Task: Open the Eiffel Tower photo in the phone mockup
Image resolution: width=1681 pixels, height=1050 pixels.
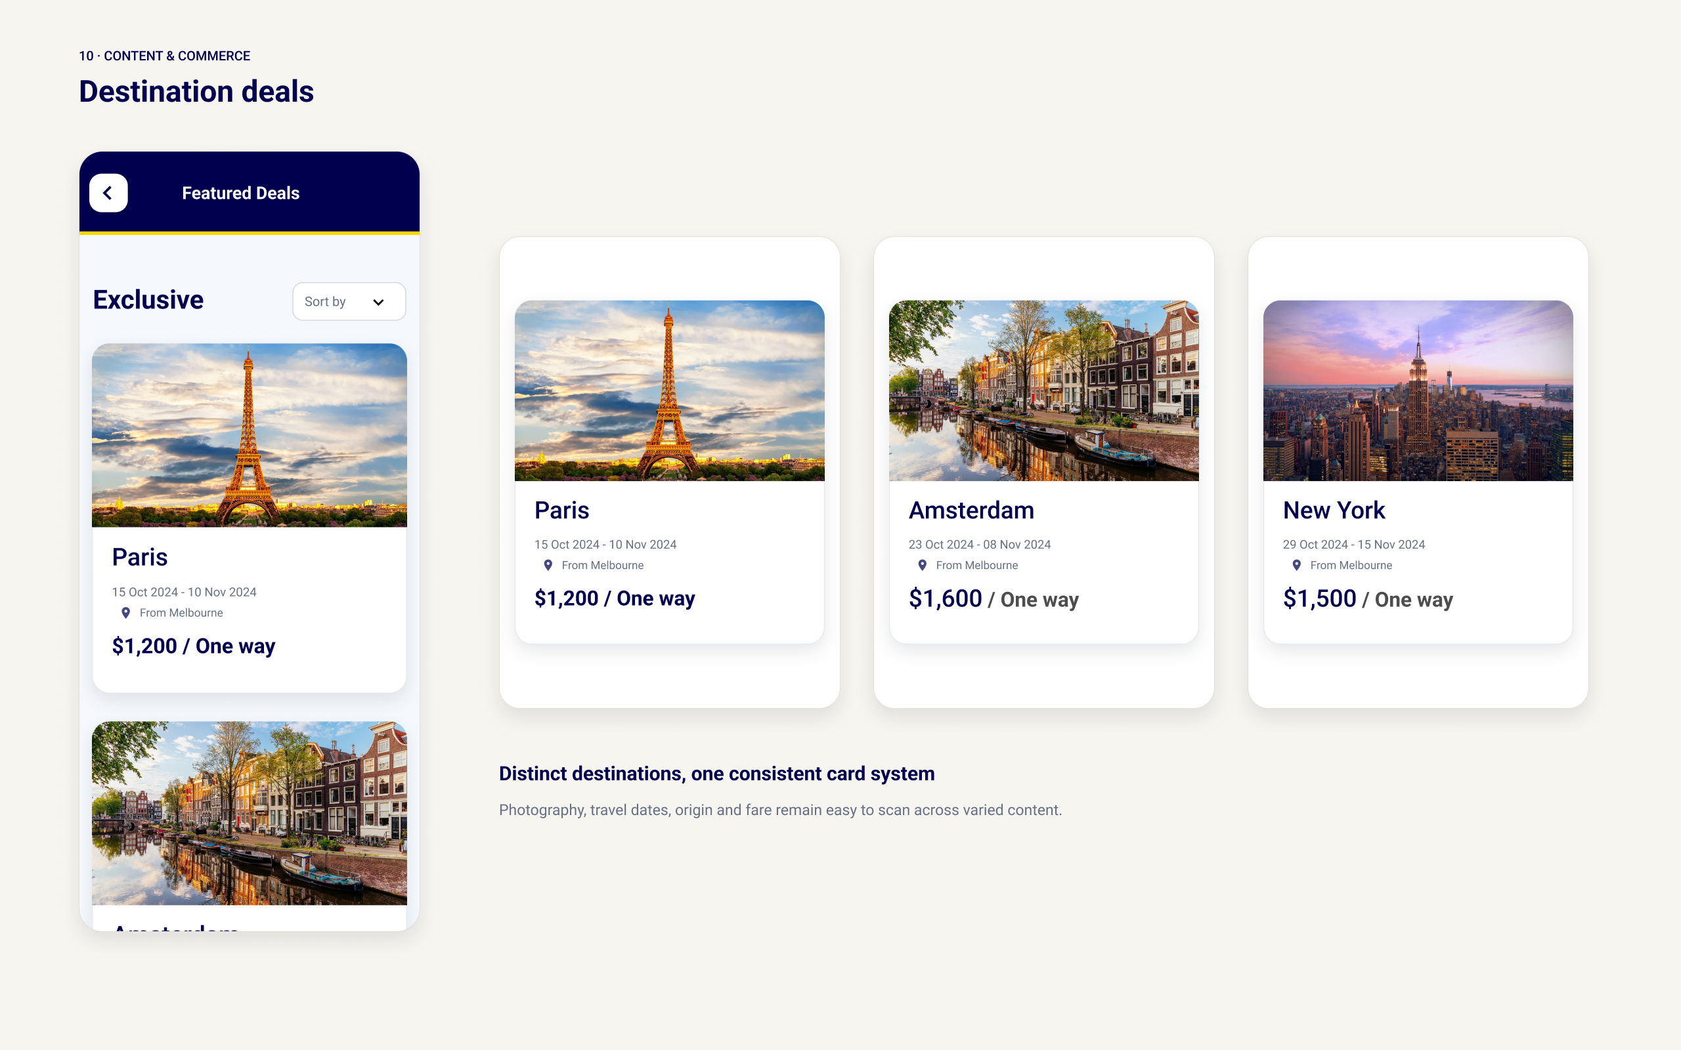Action: click(x=250, y=435)
